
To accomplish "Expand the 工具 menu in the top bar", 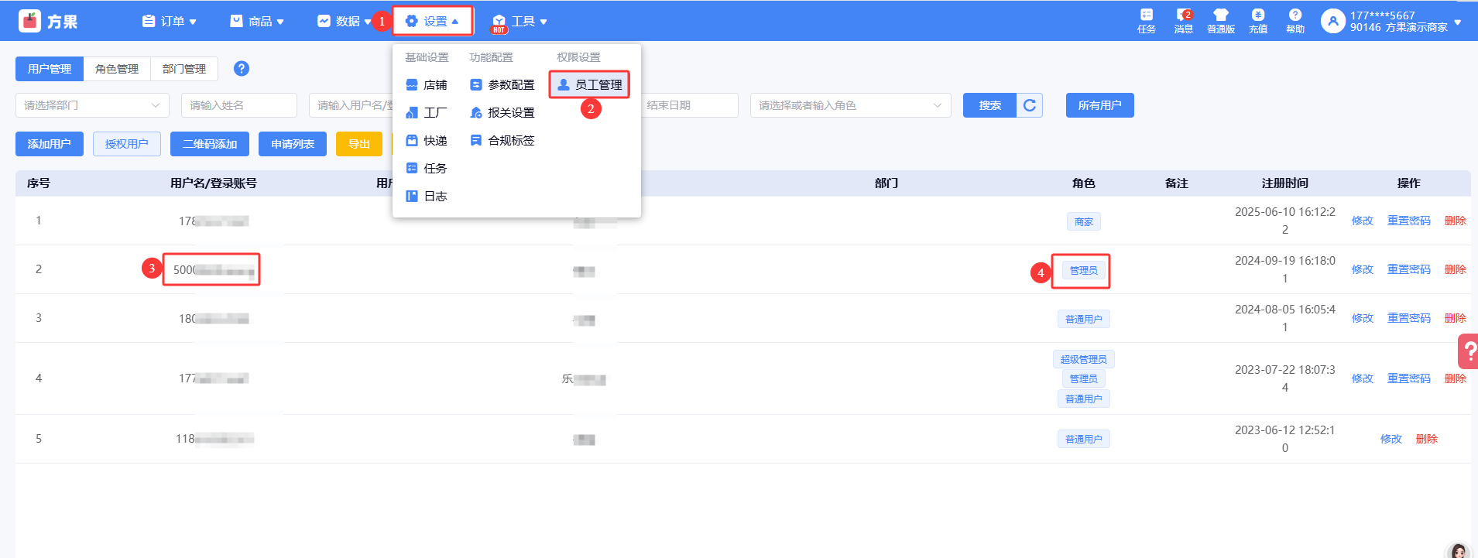I will [x=520, y=22].
